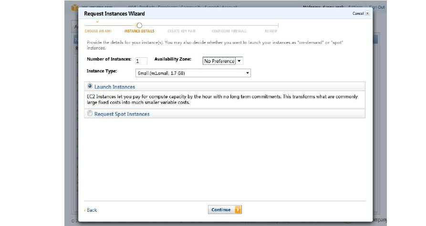Select the Request Spot Instances radio button
Screen dimensions: 426x226
[90, 113]
